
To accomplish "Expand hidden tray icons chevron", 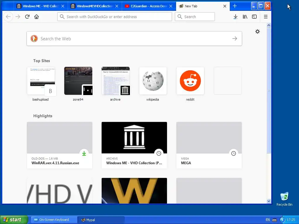I will tap(282, 220).
